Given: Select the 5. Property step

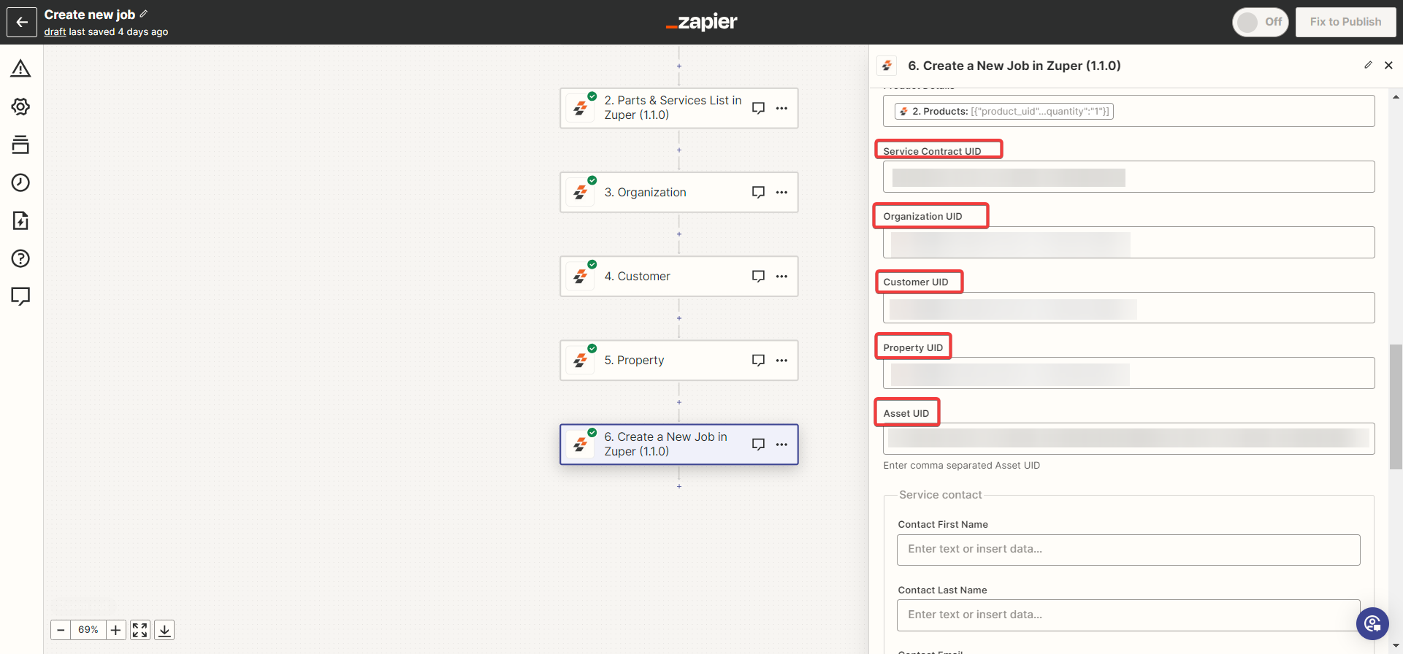Looking at the screenshot, I should (679, 360).
